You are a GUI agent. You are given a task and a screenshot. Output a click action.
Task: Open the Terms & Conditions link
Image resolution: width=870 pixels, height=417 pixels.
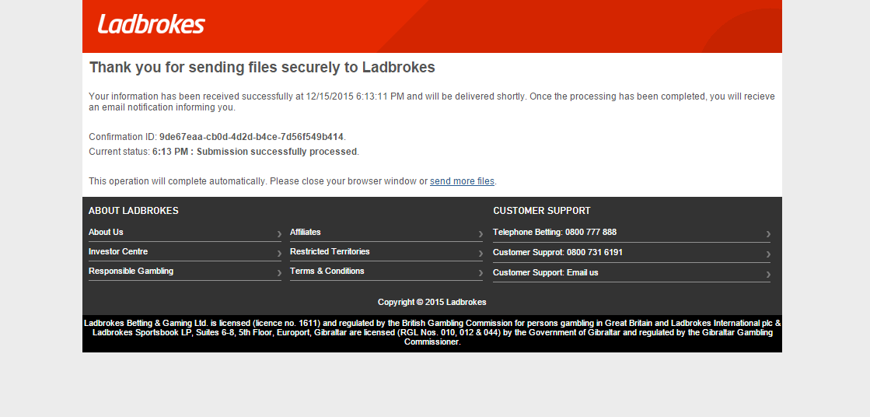point(327,271)
